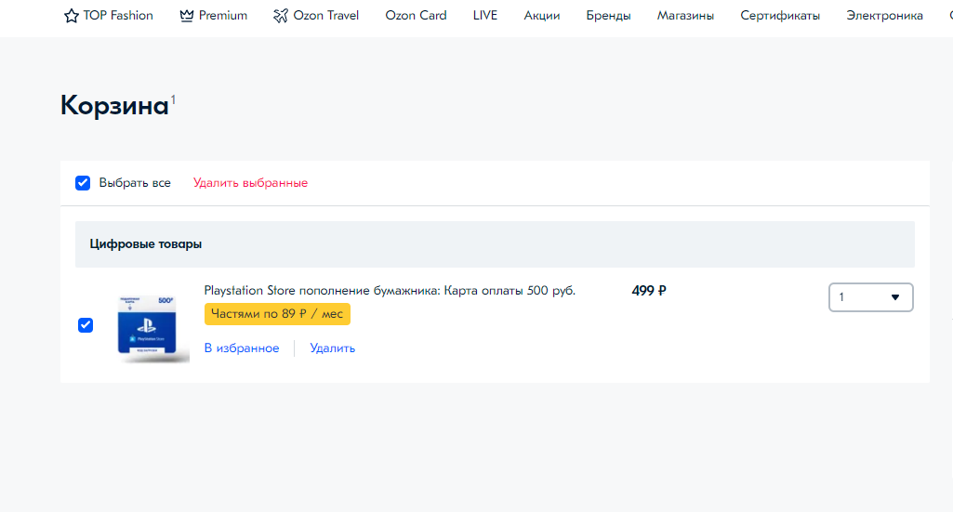The image size is (953, 512).
Task: Open the Ozon Card menu item
Action: [416, 15]
